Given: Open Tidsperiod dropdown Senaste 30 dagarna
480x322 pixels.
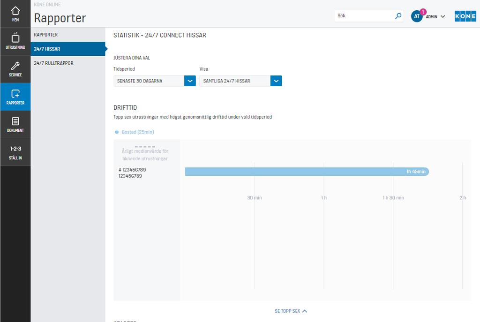Looking at the screenshot, I should point(155,81).
